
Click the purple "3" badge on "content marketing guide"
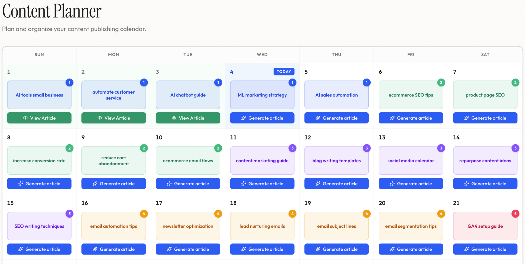point(292,148)
